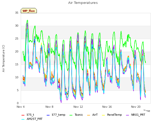
Task: Click the Nov 20 x-axis tick label
Action: click(x=136, y=107)
